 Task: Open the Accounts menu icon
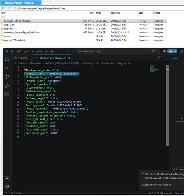click(7, 178)
